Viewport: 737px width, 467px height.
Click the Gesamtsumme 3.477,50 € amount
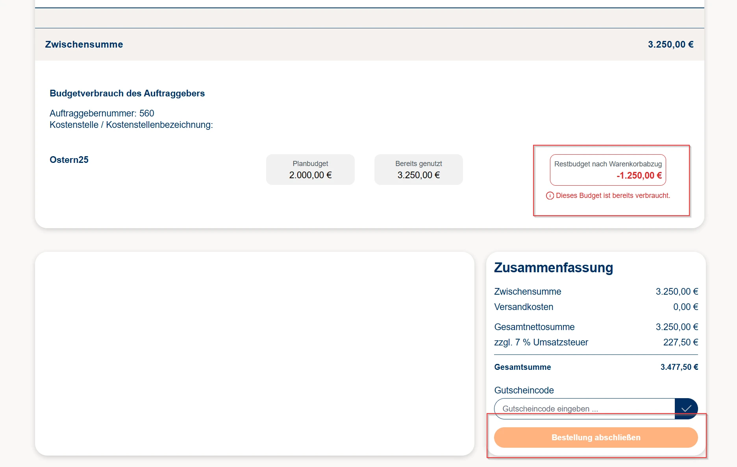tap(679, 367)
